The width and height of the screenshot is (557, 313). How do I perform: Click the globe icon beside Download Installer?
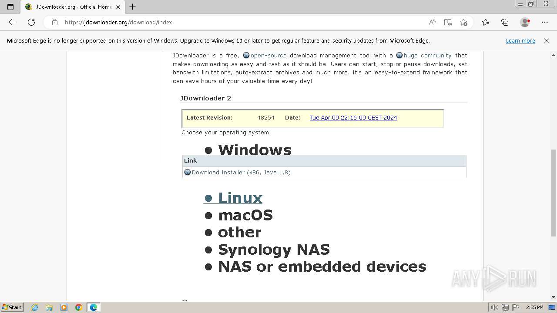pyautogui.click(x=188, y=172)
